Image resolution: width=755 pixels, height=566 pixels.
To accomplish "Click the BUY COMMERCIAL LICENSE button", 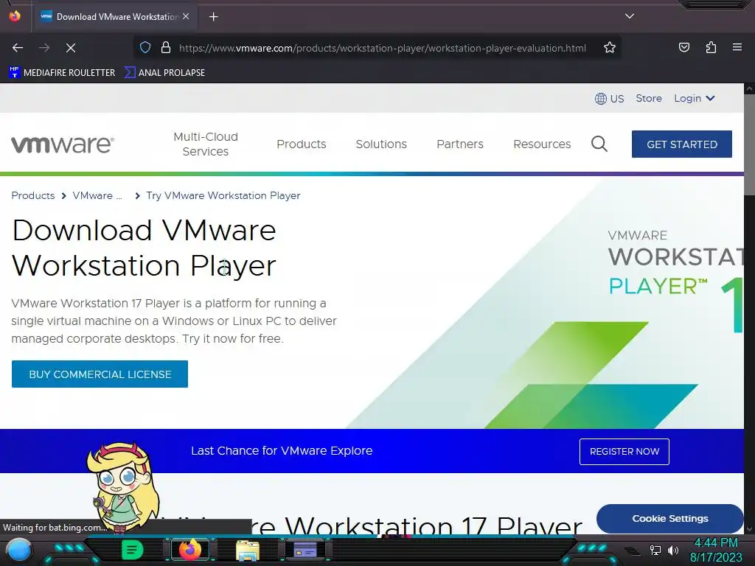I will coord(100,374).
